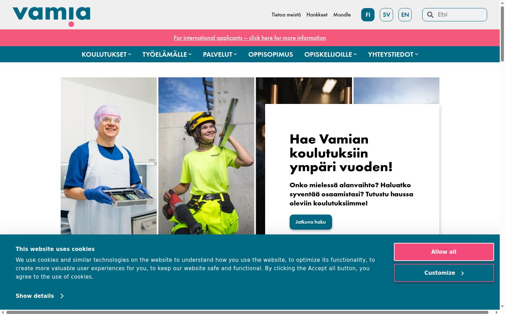Expand the Työelämälle menu
Viewport: 505px width, 315px height.
point(167,54)
